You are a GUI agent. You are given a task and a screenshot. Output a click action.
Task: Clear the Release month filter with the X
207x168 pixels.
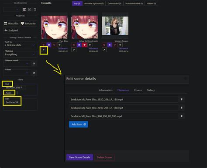click(x=34, y=64)
